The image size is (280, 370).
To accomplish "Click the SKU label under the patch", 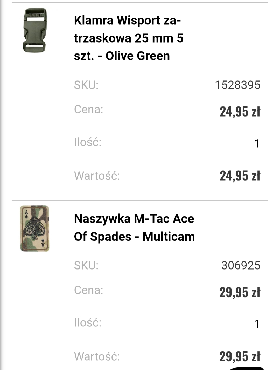I will point(86,265).
